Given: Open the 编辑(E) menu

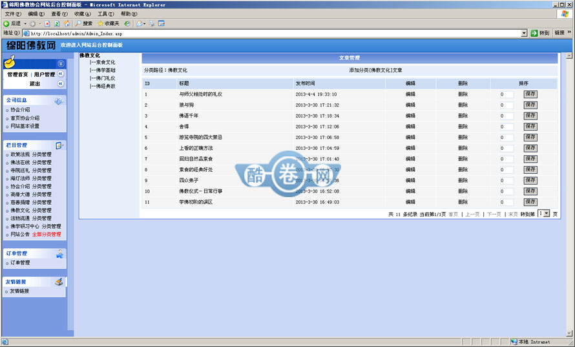Looking at the screenshot, I should (x=36, y=14).
